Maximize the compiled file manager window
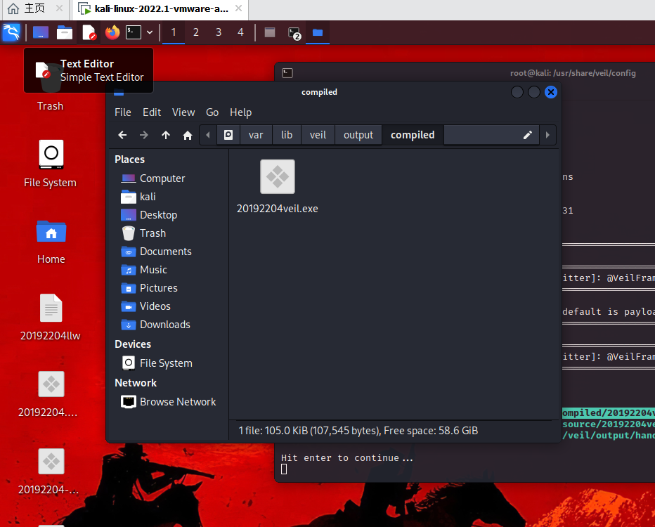Image resolution: width=655 pixels, height=527 pixels. (x=534, y=92)
